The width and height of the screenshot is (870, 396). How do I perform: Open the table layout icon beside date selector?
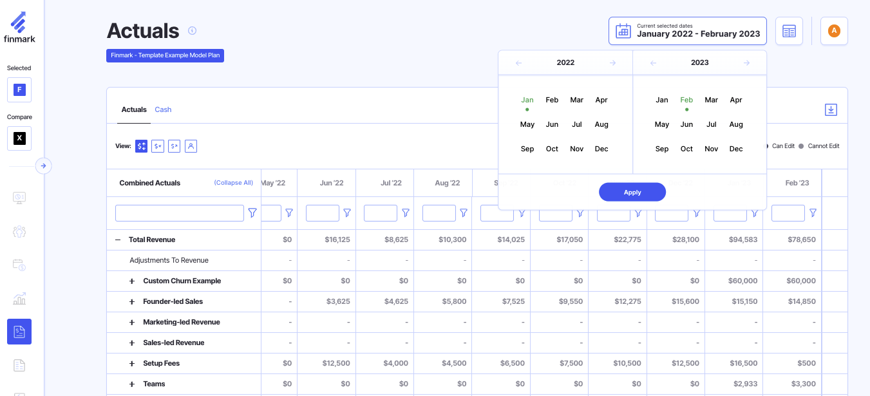tap(789, 31)
